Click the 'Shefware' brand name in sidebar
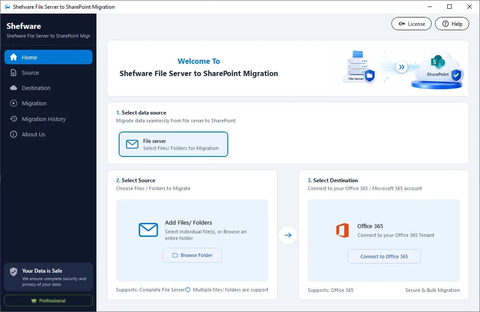This screenshot has height=312, width=480. point(24,26)
